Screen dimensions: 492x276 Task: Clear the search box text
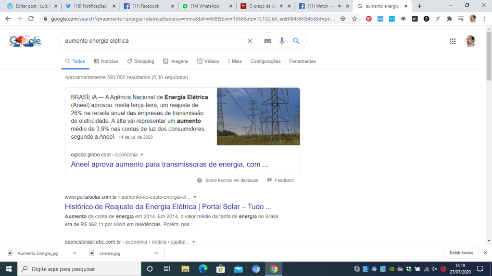point(250,41)
